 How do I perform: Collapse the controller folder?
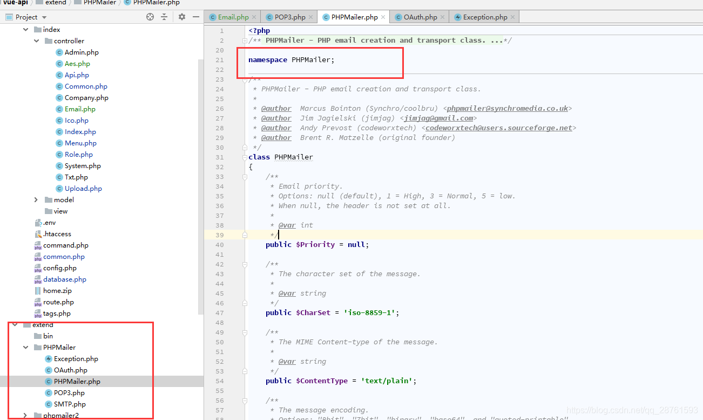pos(36,41)
